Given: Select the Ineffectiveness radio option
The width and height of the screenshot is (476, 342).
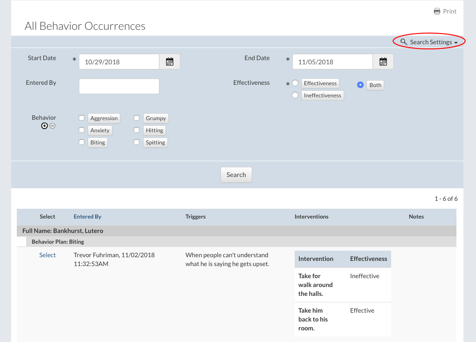Looking at the screenshot, I should [x=295, y=95].
